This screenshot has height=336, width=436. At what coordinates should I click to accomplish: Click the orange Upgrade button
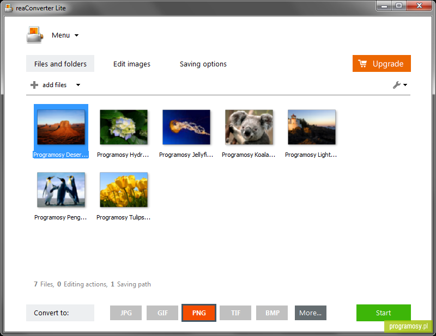pos(381,63)
